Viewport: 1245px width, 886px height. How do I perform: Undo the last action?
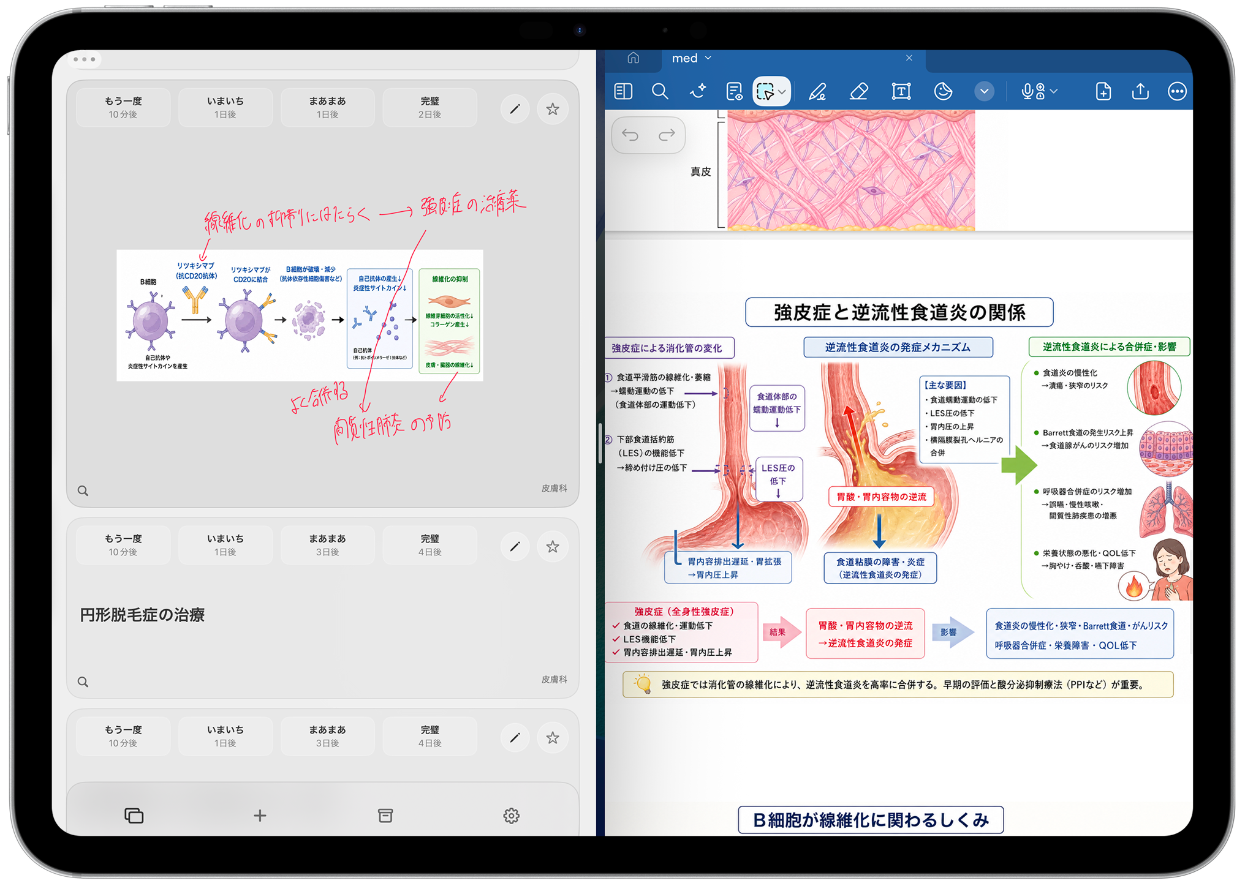point(630,135)
